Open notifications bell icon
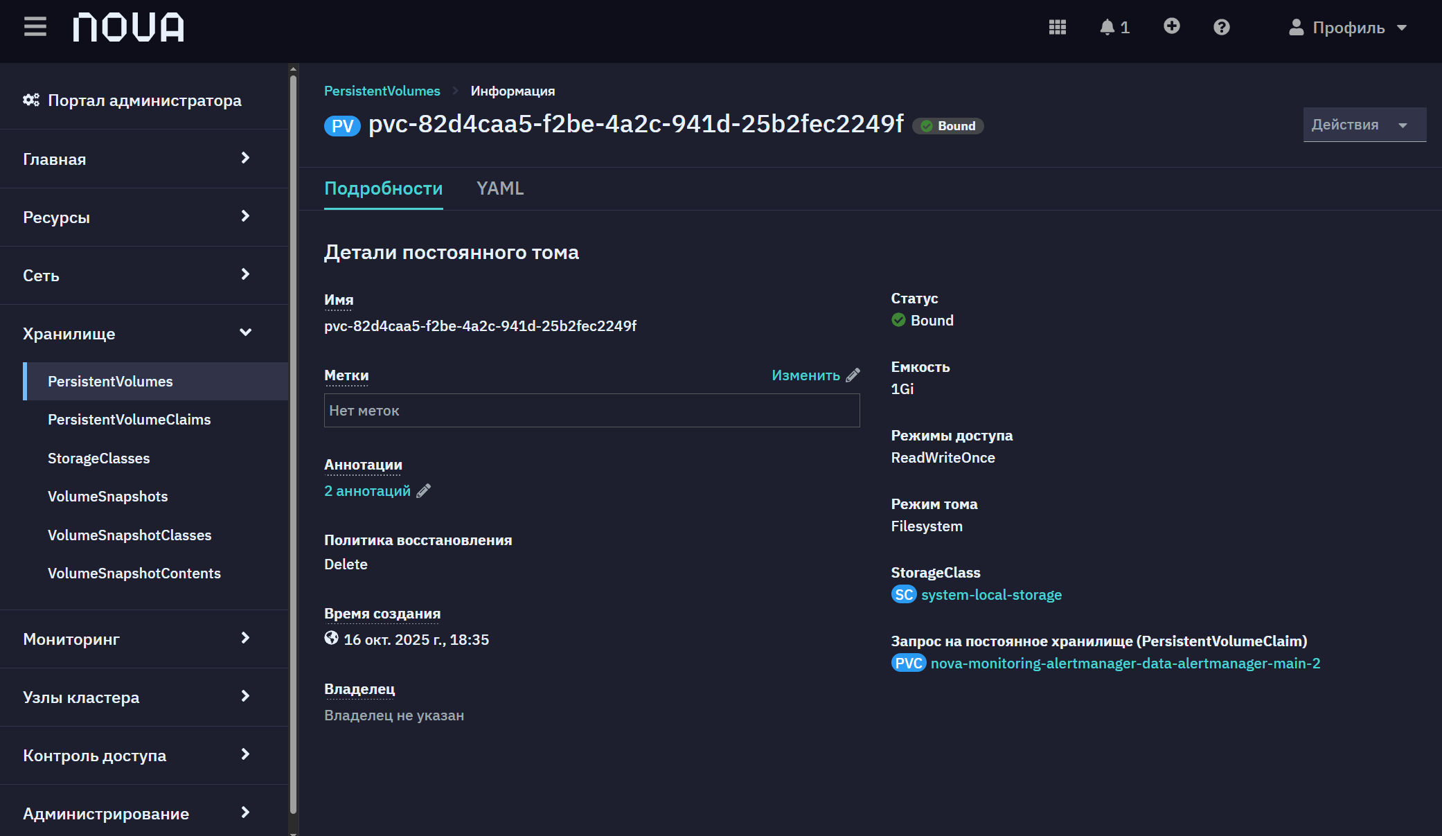The width and height of the screenshot is (1442, 836). click(x=1107, y=27)
